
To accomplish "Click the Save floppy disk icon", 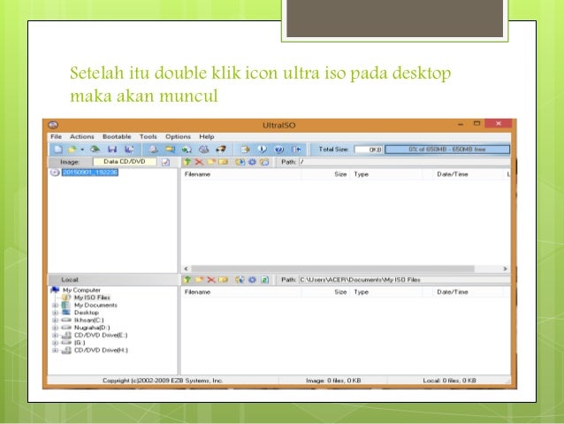I will click(x=112, y=149).
